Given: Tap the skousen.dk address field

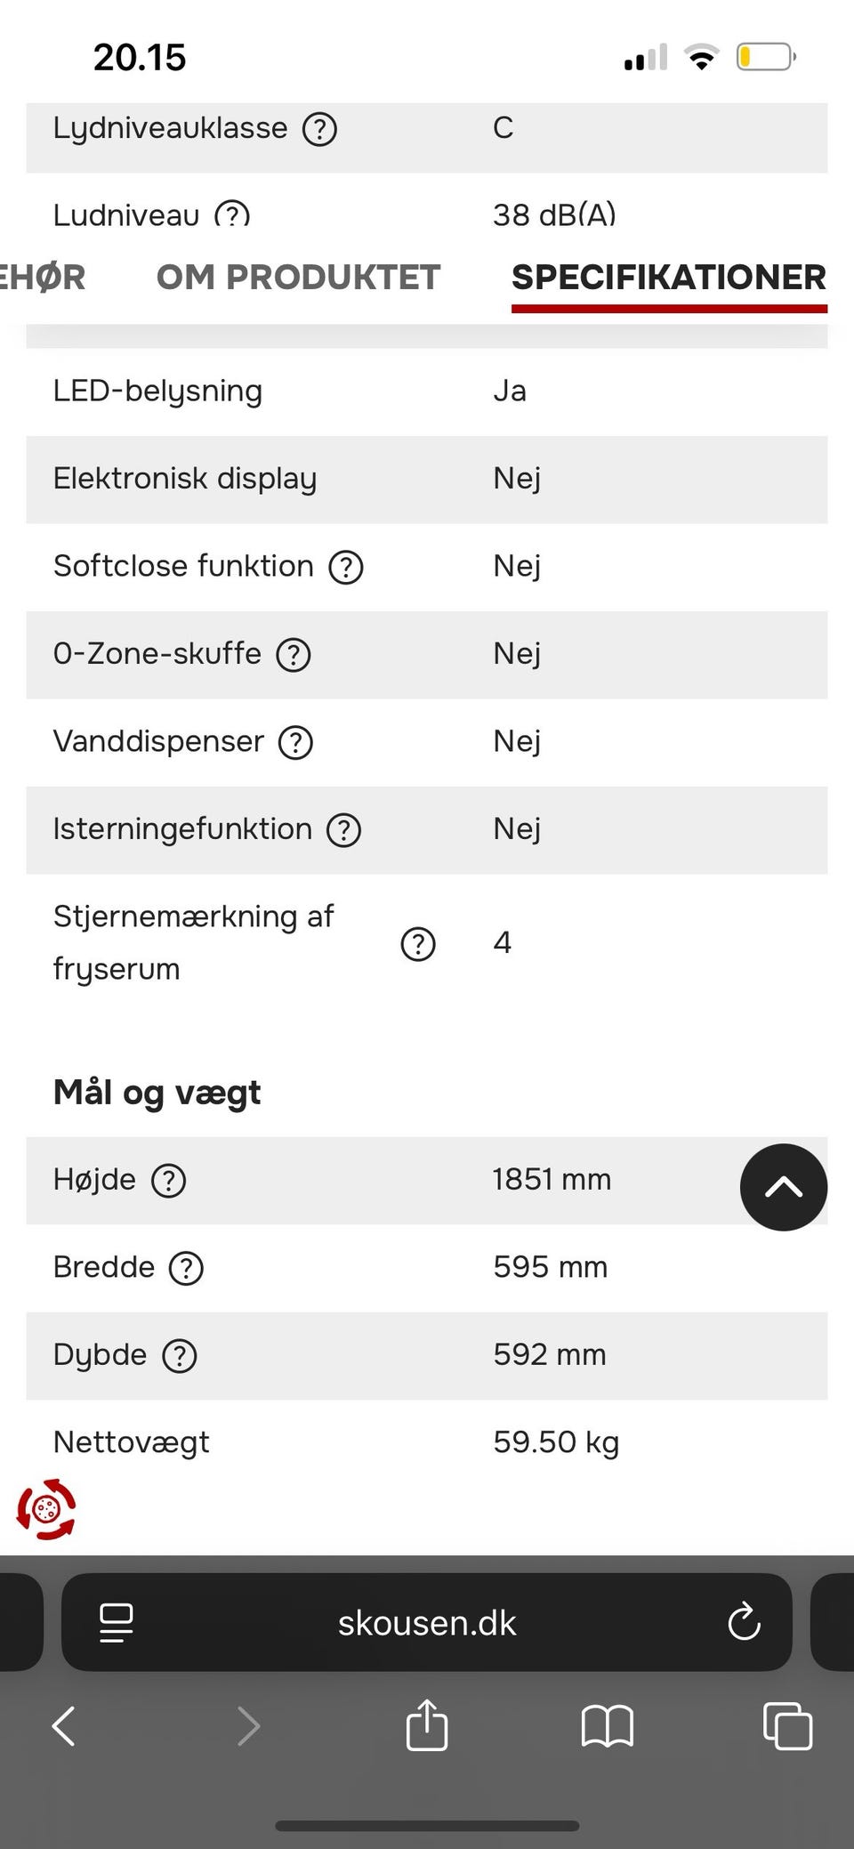Looking at the screenshot, I should (427, 1623).
